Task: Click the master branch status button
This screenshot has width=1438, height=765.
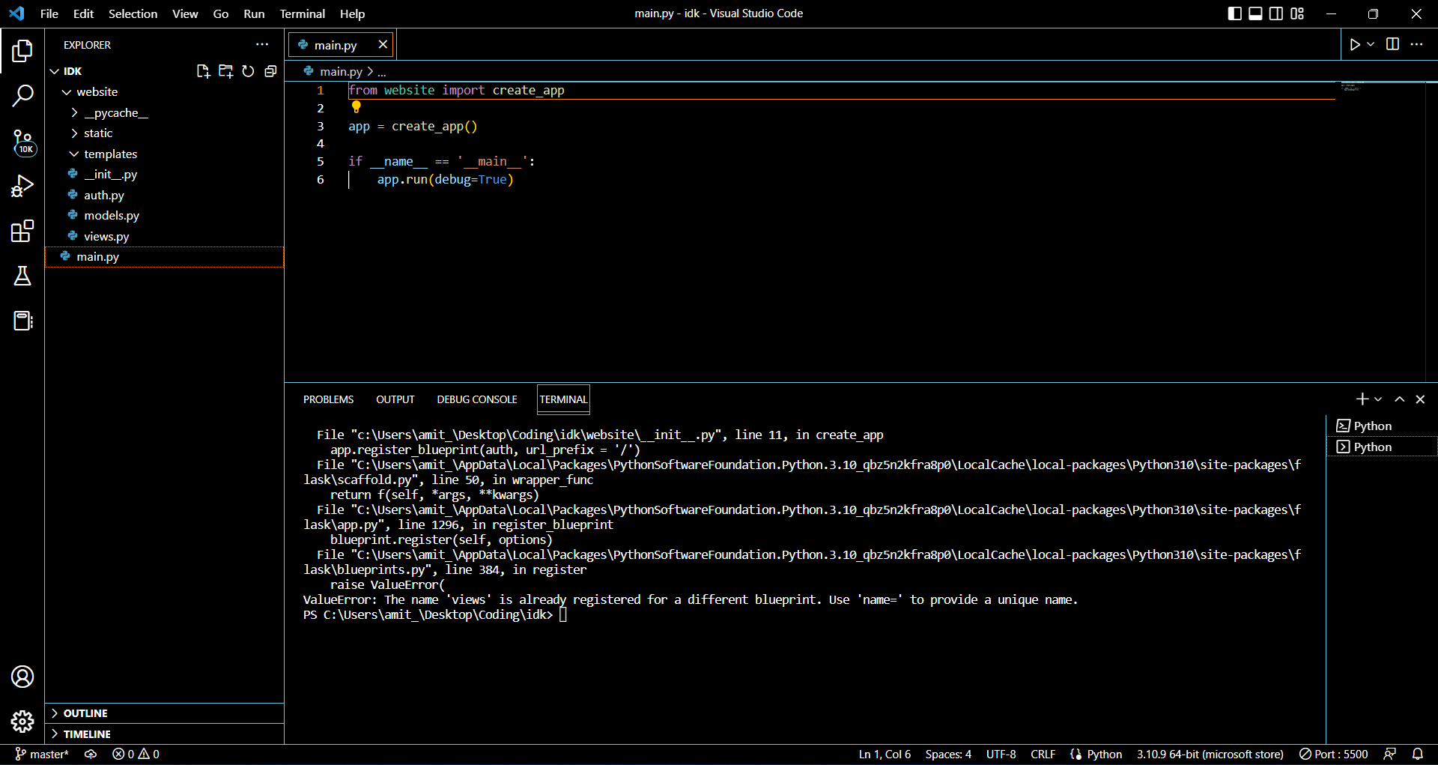Action: coord(43,754)
